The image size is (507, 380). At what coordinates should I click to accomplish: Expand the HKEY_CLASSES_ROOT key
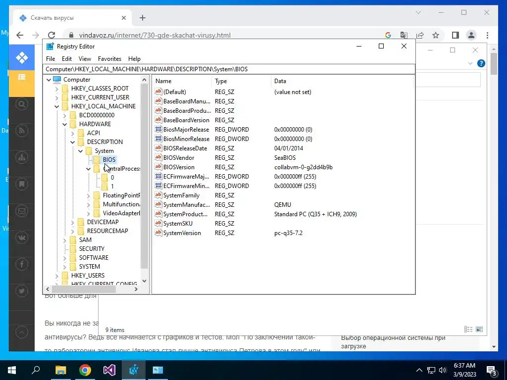tap(56, 89)
